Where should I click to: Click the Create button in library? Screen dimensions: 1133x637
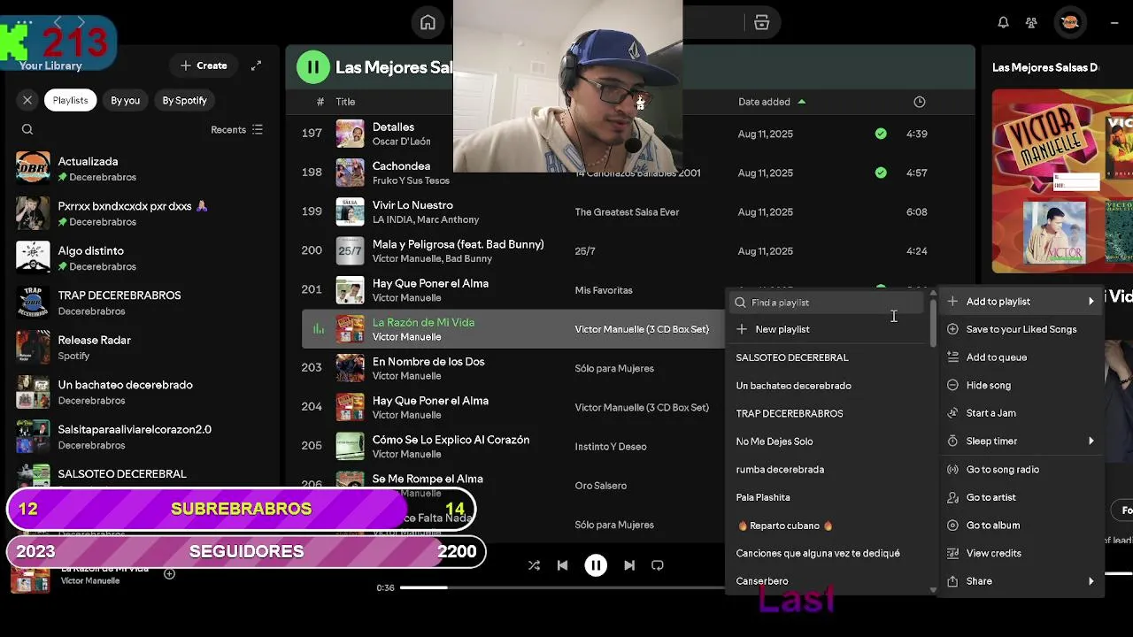pyautogui.click(x=204, y=65)
